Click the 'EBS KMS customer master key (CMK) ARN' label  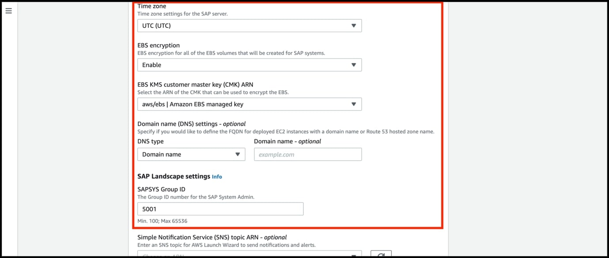195,85
